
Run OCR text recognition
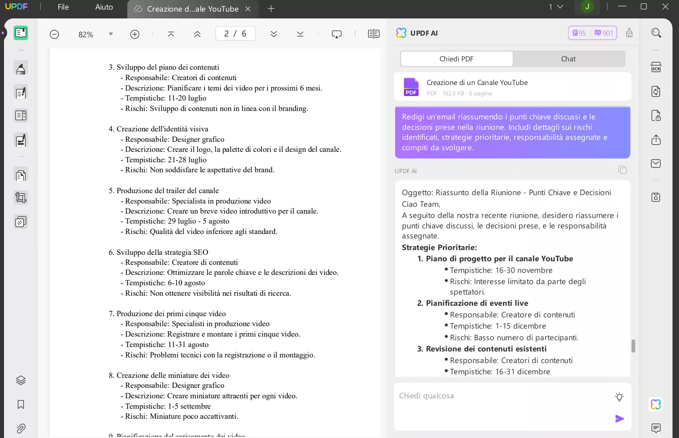click(x=656, y=67)
